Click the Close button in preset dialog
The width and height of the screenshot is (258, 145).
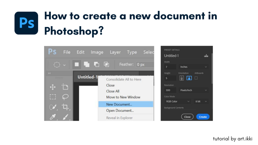click(187, 117)
